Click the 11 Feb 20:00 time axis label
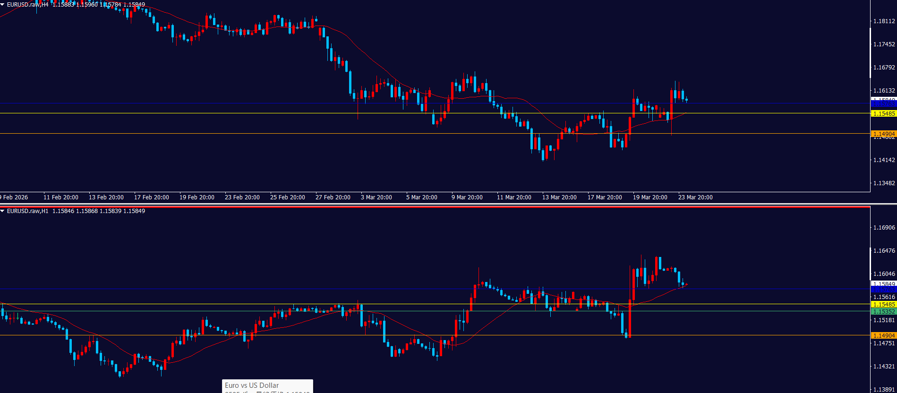Screen dimensions: 897x393 pyautogui.click(x=60, y=197)
